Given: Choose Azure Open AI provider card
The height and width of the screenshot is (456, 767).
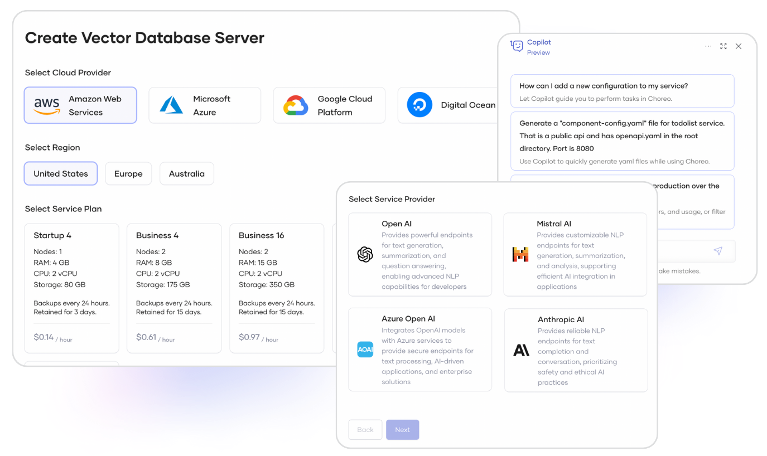Looking at the screenshot, I should pyautogui.click(x=420, y=350).
